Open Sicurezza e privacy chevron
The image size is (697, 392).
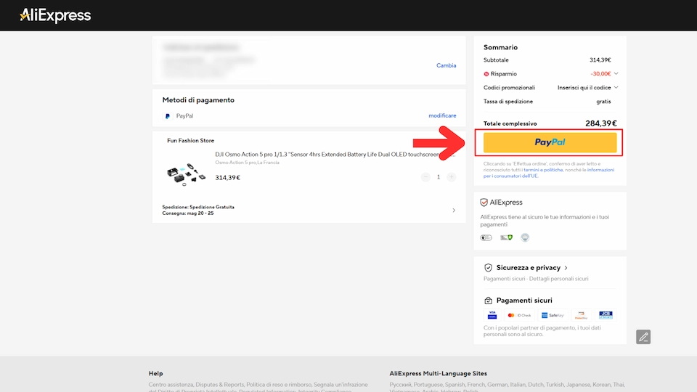pyautogui.click(x=566, y=268)
